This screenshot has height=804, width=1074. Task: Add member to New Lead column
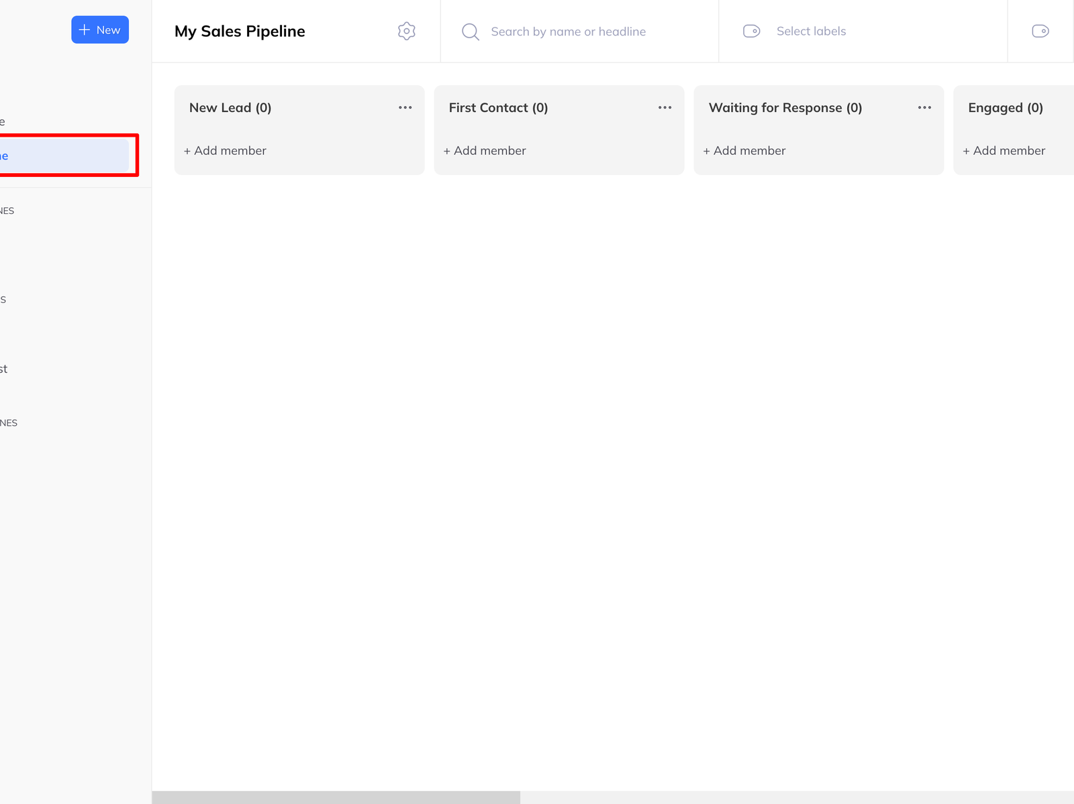[x=225, y=151]
